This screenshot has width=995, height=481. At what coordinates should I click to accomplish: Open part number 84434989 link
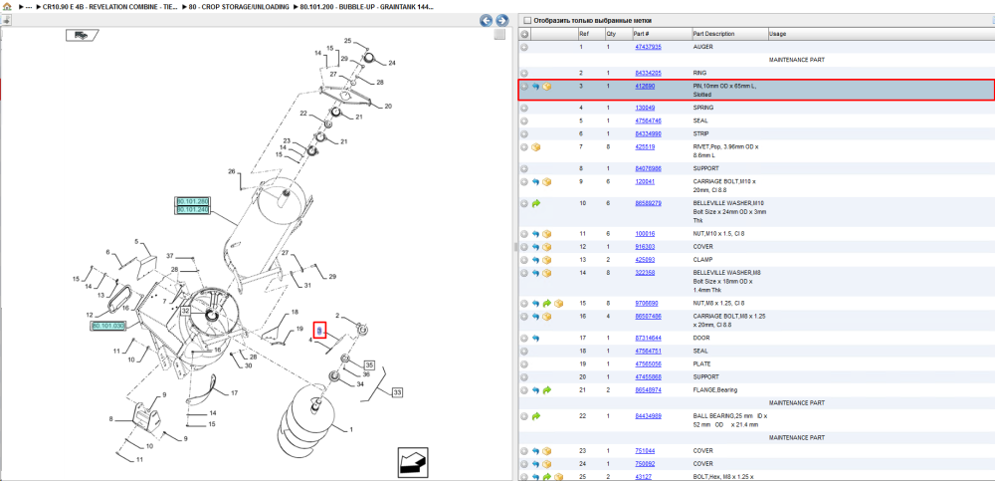tap(648, 416)
